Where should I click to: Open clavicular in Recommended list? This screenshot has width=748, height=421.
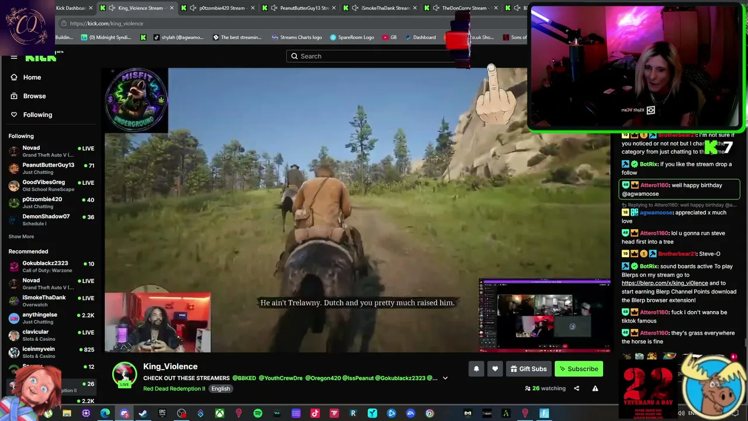51,335
